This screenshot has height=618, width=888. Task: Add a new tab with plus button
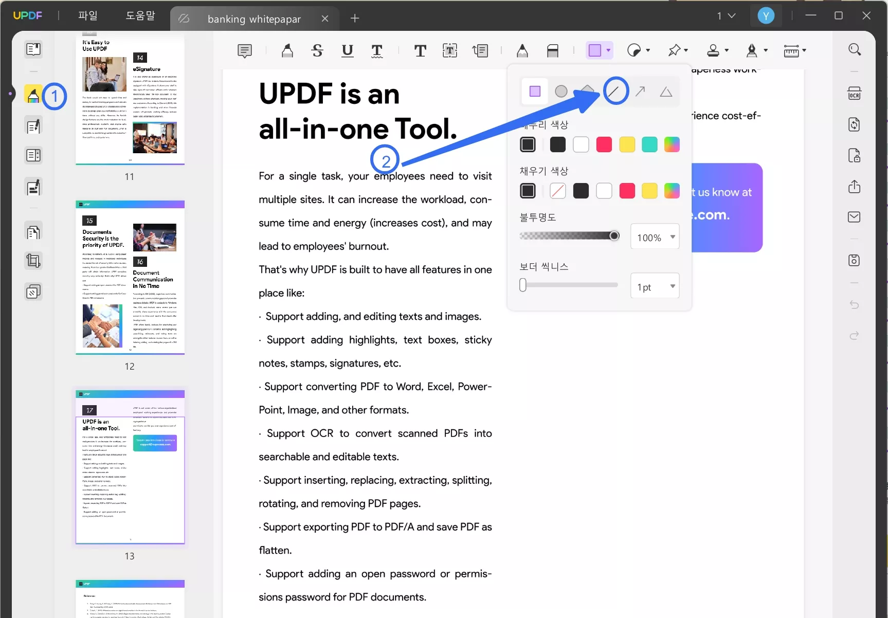click(x=355, y=19)
